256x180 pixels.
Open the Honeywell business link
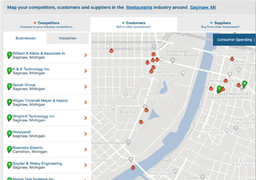click(x=21, y=132)
